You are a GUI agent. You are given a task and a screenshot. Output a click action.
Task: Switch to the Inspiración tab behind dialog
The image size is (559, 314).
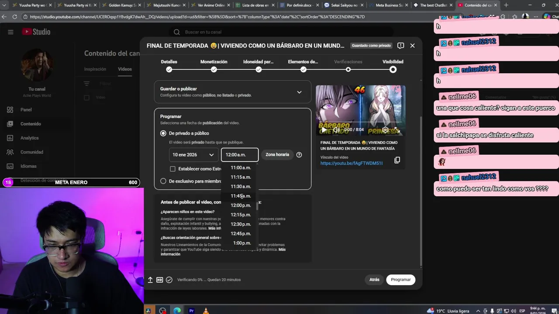click(x=95, y=69)
